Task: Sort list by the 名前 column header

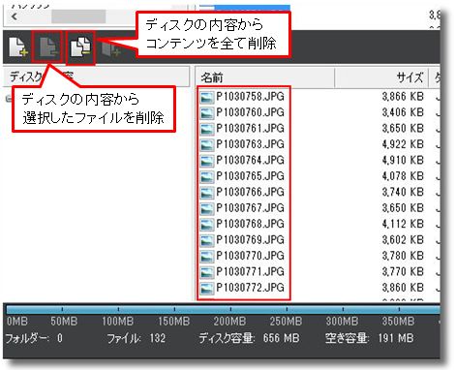Action: 264,77
